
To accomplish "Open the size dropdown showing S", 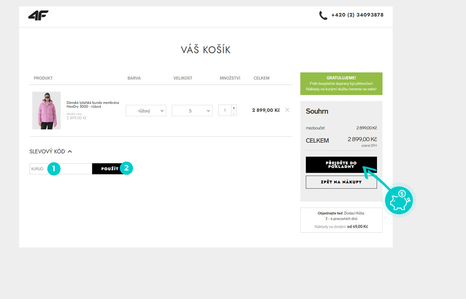I will coord(192,111).
